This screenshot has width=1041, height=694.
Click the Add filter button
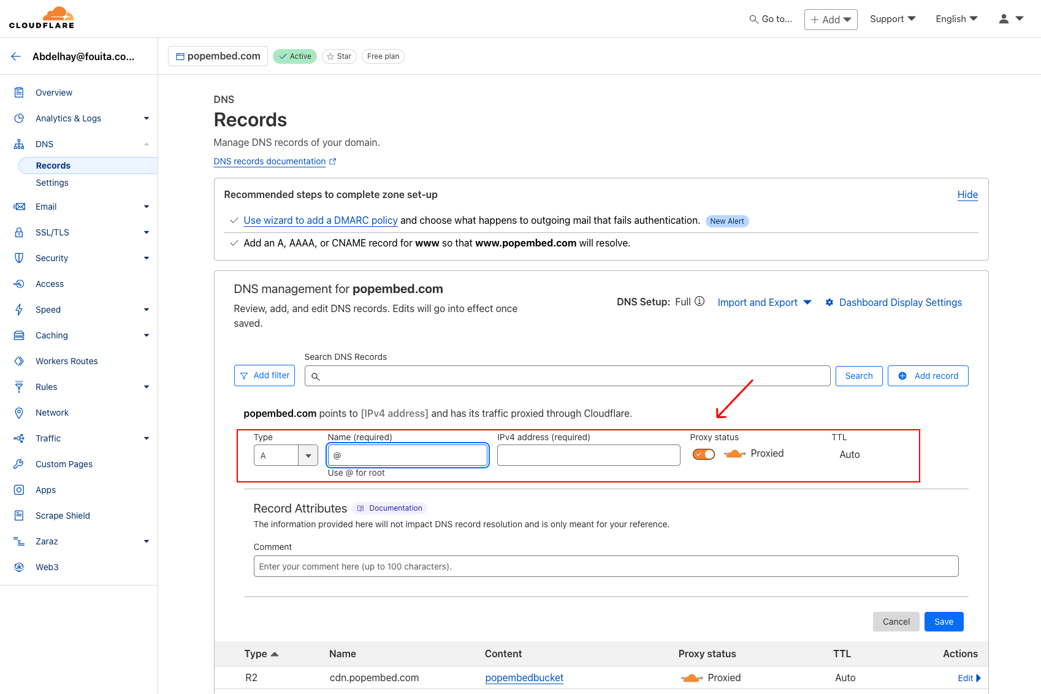click(264, 375)
